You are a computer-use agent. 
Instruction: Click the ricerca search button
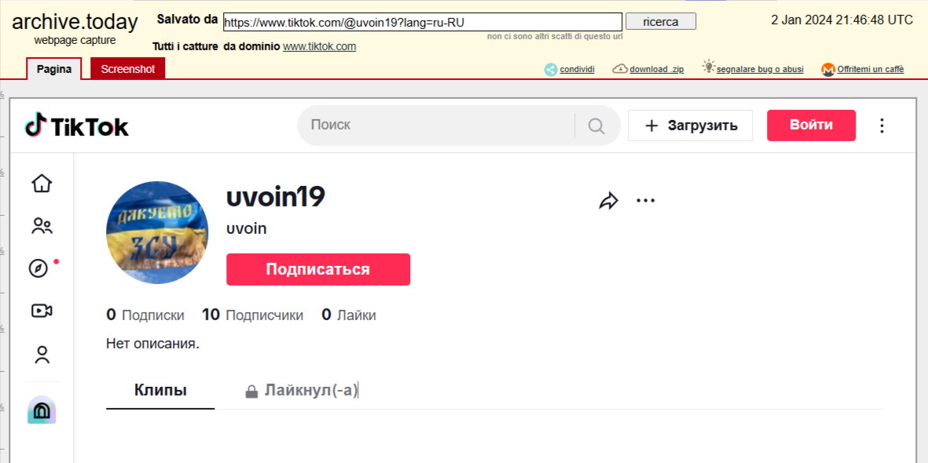point(660,22)
